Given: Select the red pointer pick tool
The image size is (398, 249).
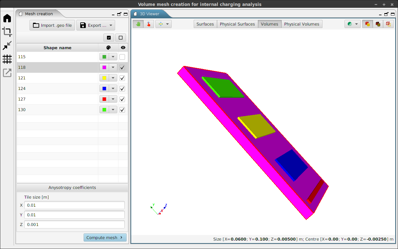Looking at the screenshot, I should pos(149,24).
